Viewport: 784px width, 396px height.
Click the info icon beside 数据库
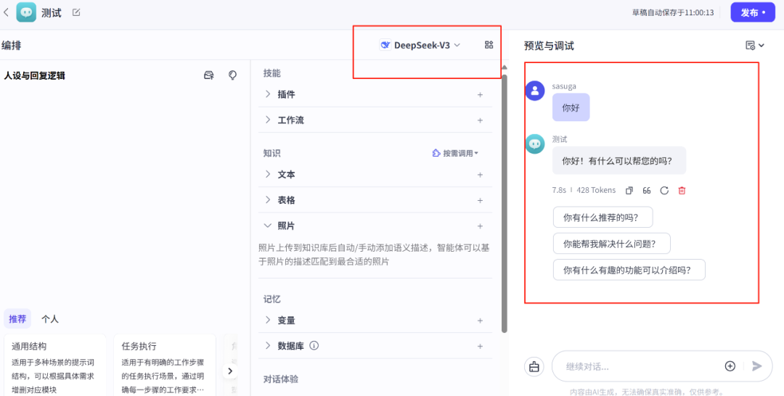(x=314, y=345)
